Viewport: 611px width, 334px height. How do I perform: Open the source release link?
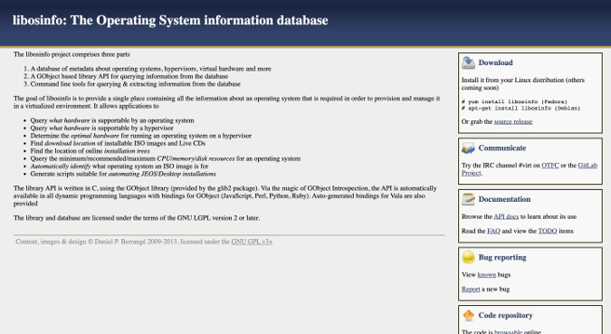(x=513, y=121)
